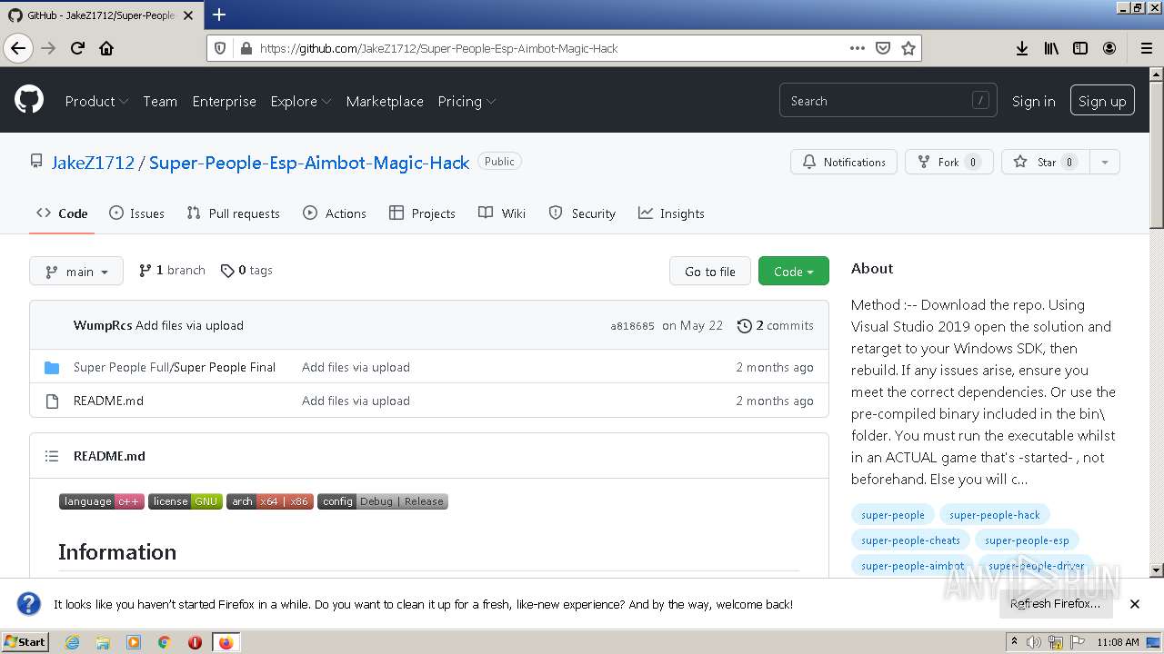1164x654 pixels.
Task: Open the Firefox account avatar icon
Action: click(x=1109, y=48)
